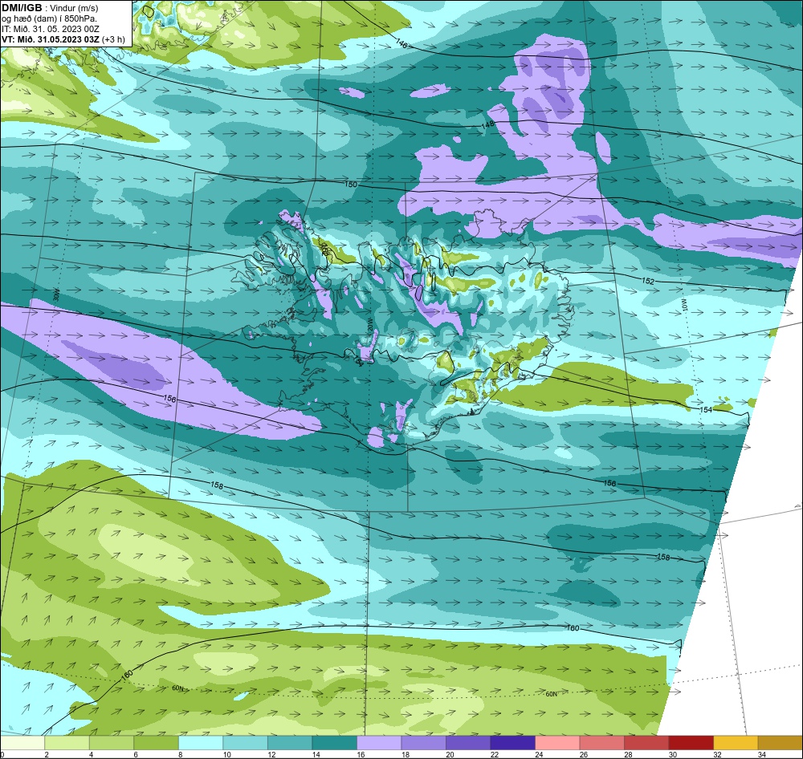Click the '150' height contour label
Viewport: 803px width, 759px height.
tap(351, 185)
